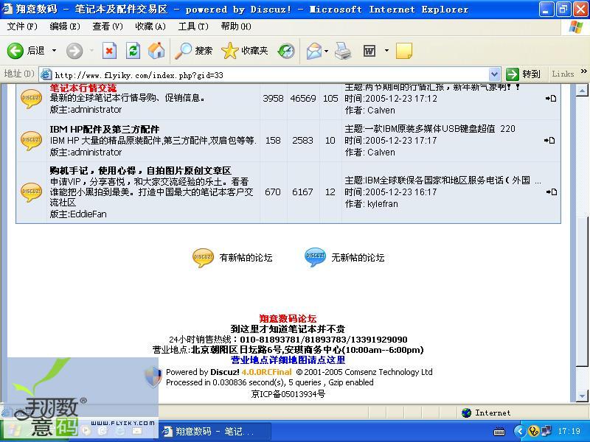Click the 翔意数码 taskbar window button
This screenshot has width=590, height=442.
[x=216, y=431]
